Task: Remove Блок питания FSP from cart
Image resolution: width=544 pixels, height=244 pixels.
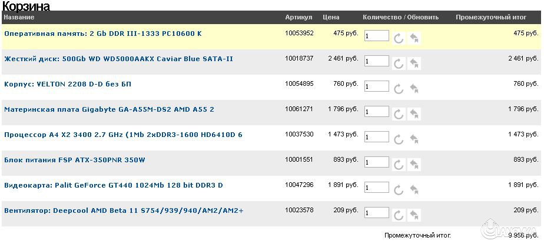Action: [x=414, y=165]
